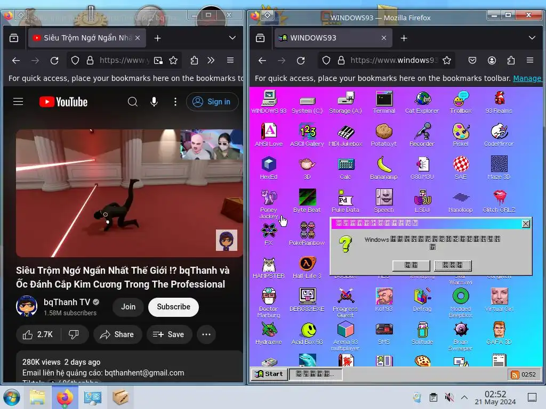Viewport: 546px width, 409px height.
Task: Open HAMPSTER icon
Action: 269,267
